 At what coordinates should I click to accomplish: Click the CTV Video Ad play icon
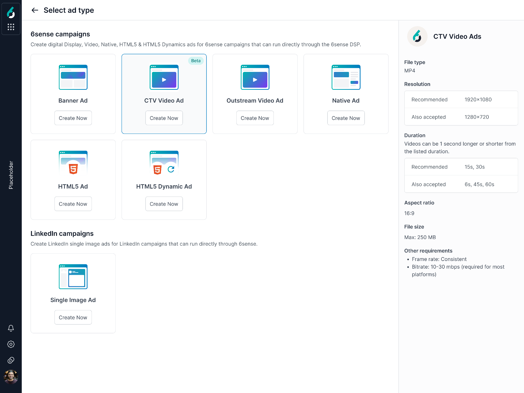164,80
